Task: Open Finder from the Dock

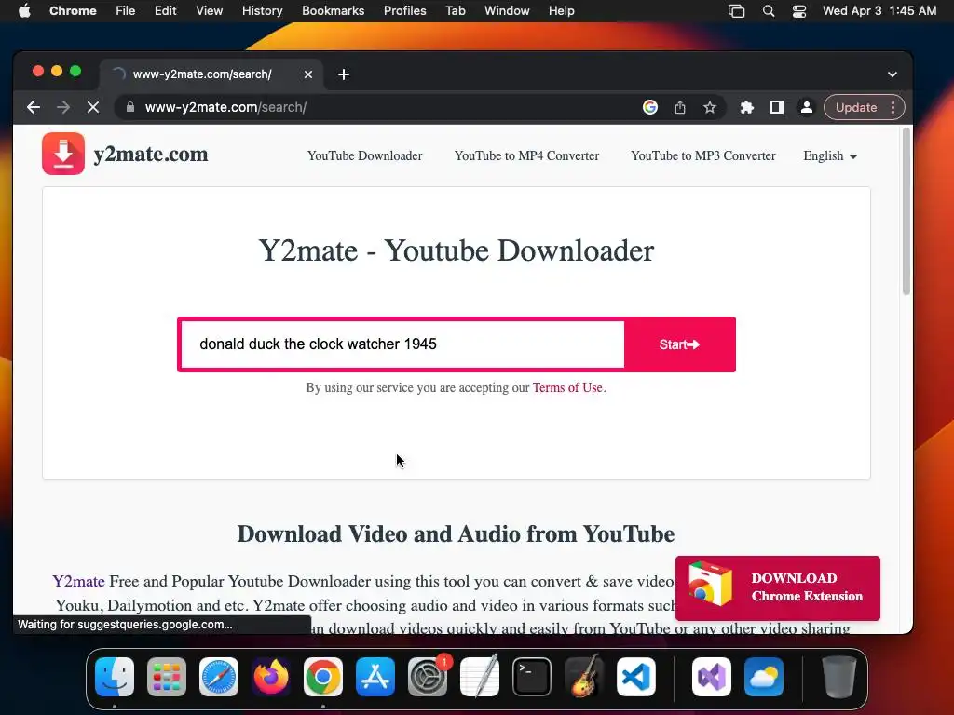Action: coord(115,677)
